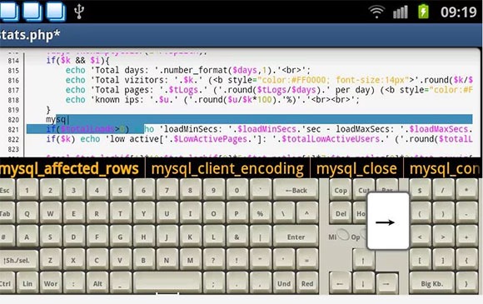Choose mysql_client_encoding suggestion
Screen dimensions: 483x304
(227, 169)
